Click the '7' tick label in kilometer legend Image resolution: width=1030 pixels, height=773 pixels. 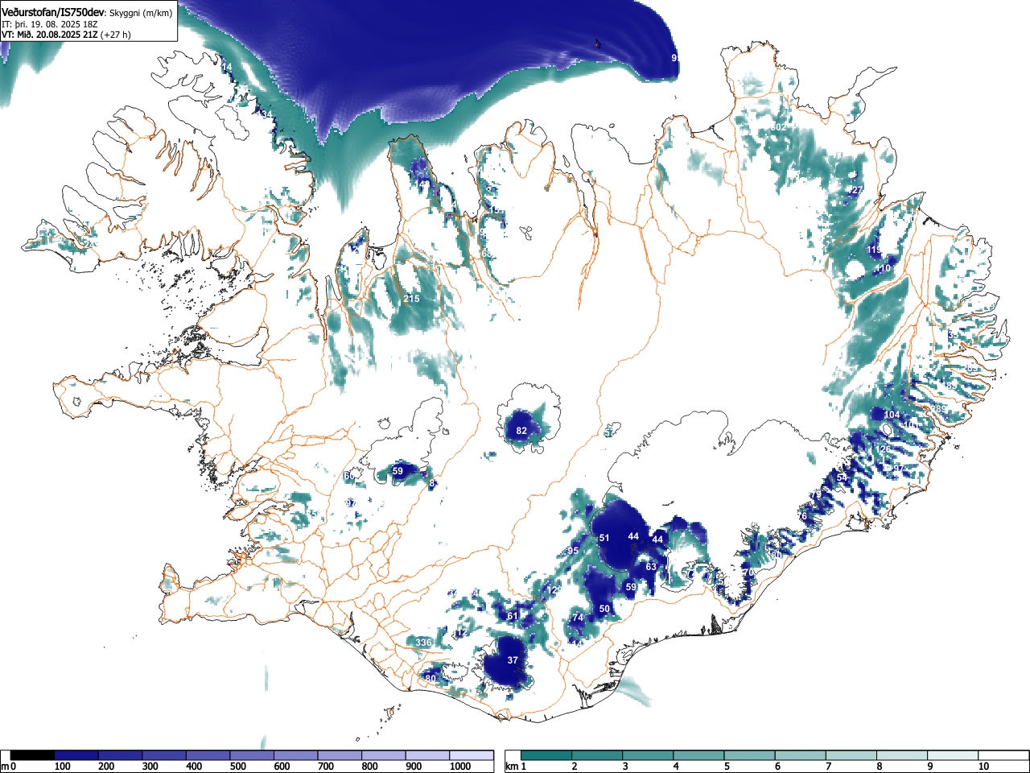coord(828,767)
